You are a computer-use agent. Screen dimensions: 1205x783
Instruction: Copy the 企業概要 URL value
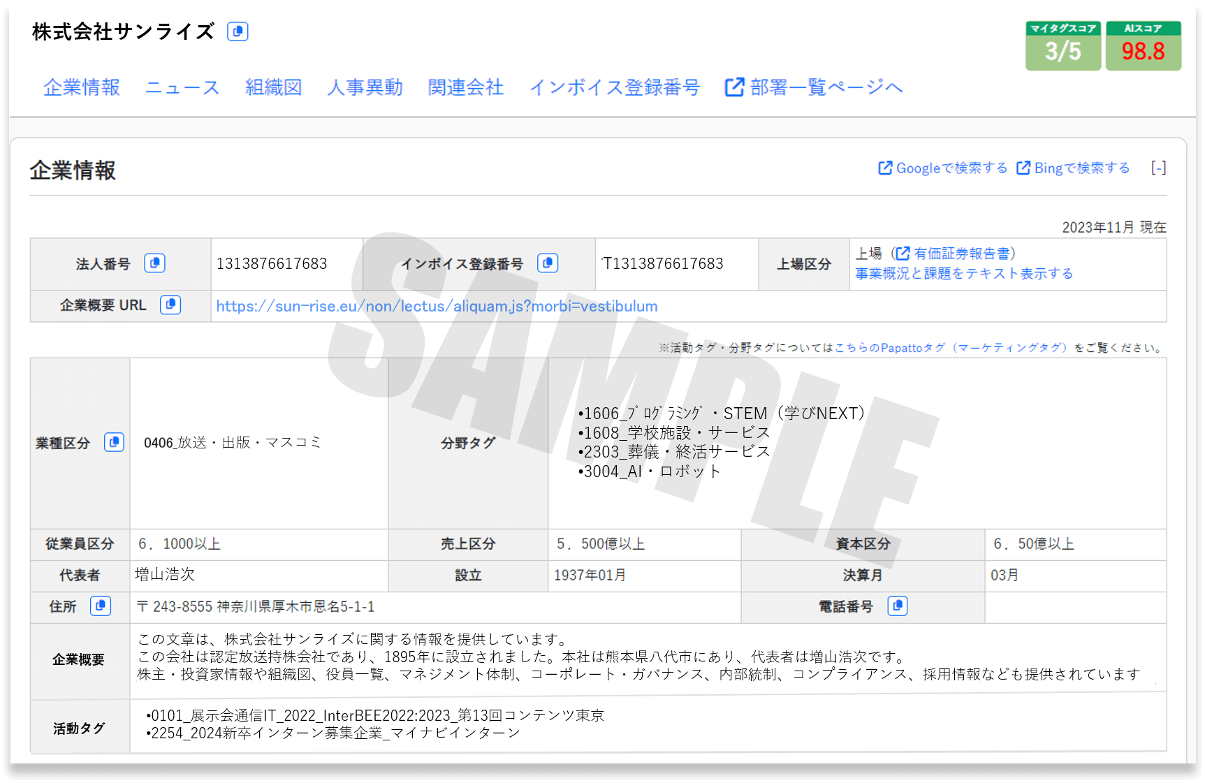[x=170, y=305]
